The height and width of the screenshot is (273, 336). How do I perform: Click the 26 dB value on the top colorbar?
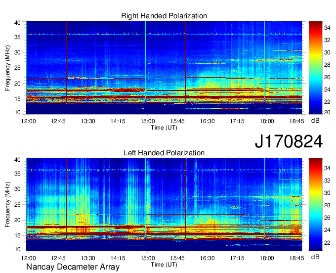coord(327,77)
